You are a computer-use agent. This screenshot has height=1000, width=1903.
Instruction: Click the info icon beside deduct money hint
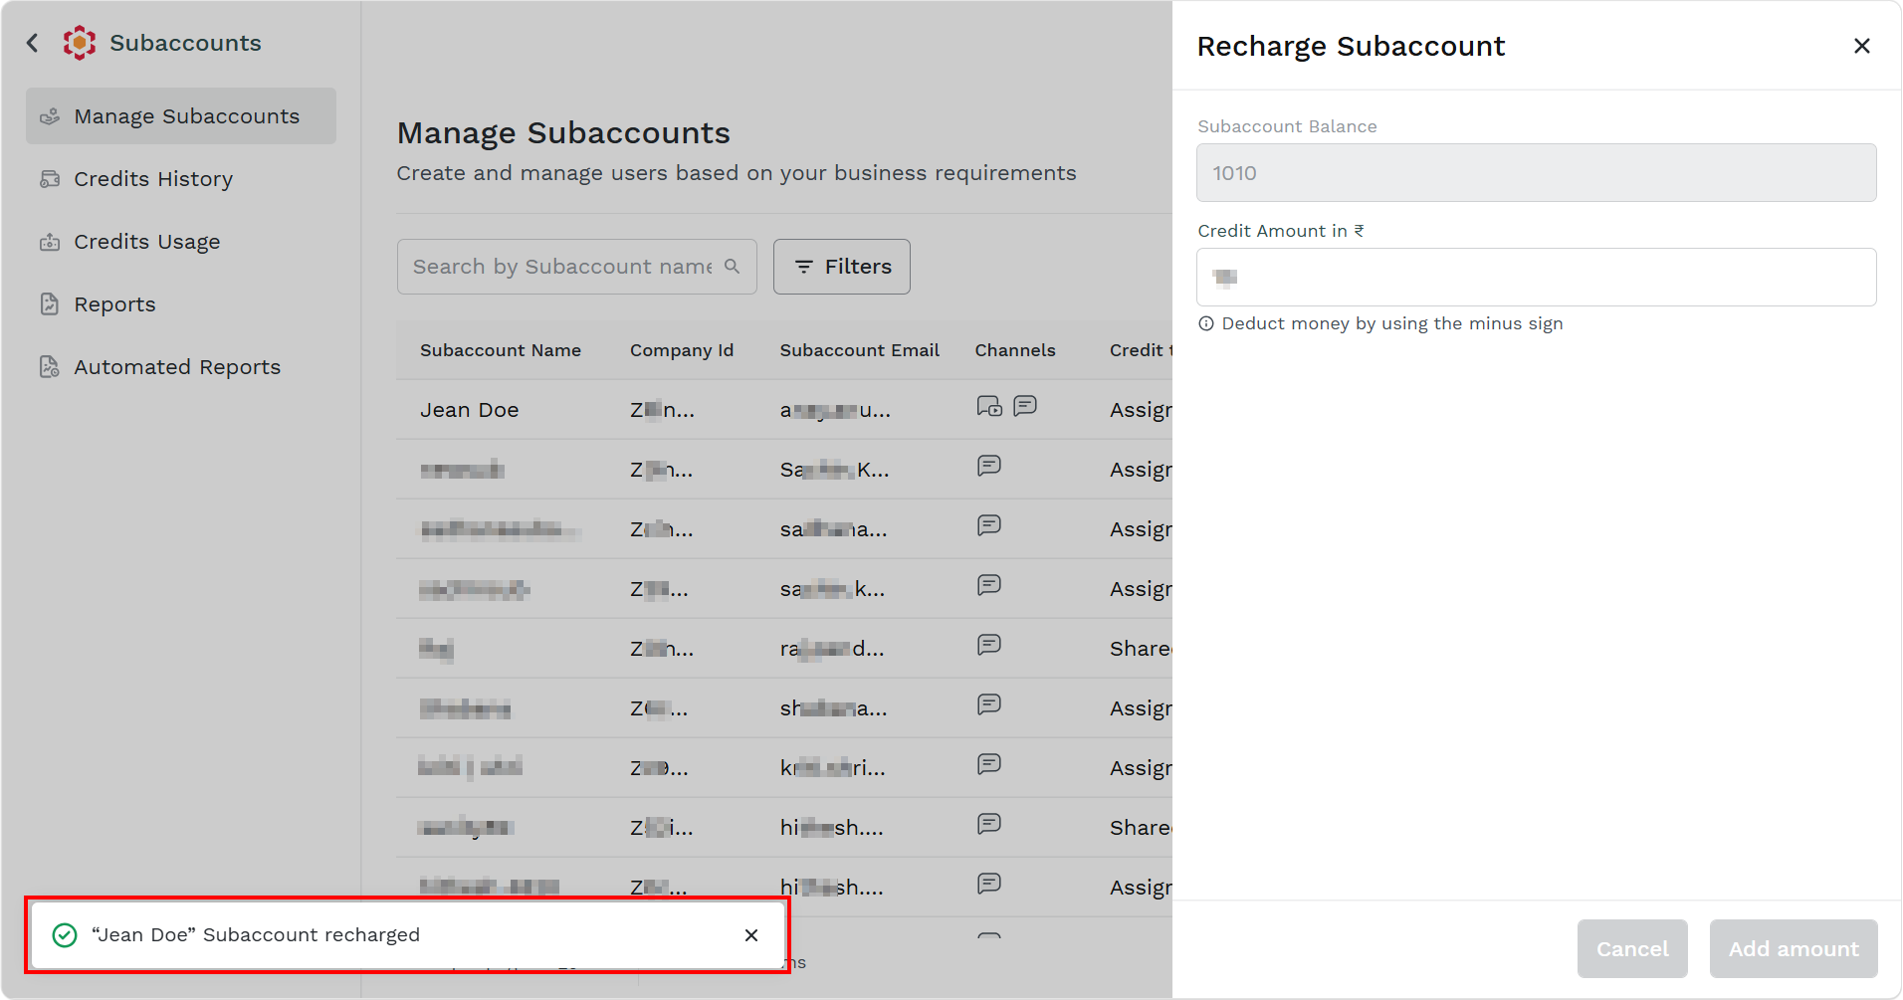pyautogui.click(x=1206, y=323)
